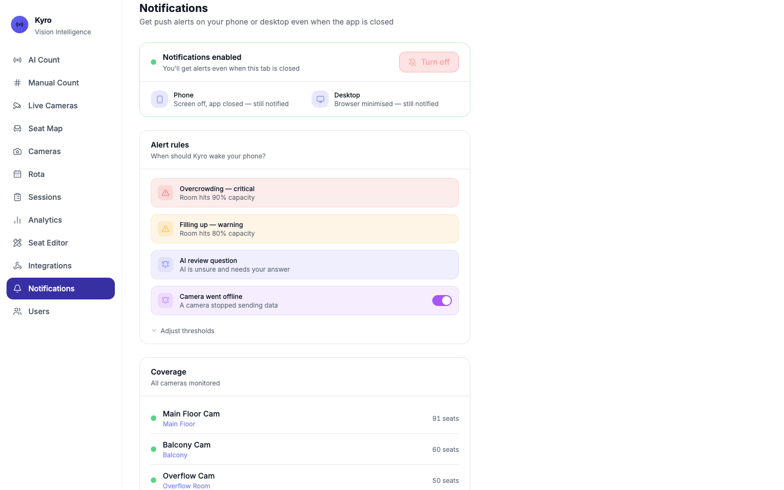Screen dimensions: 784x490
Task: Open Rota page
Action: (x=60, y=174)
